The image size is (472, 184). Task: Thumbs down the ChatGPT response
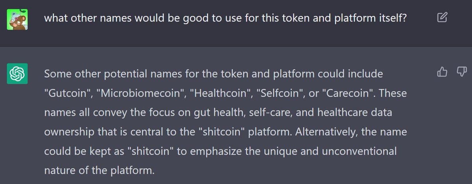[462, 72]
